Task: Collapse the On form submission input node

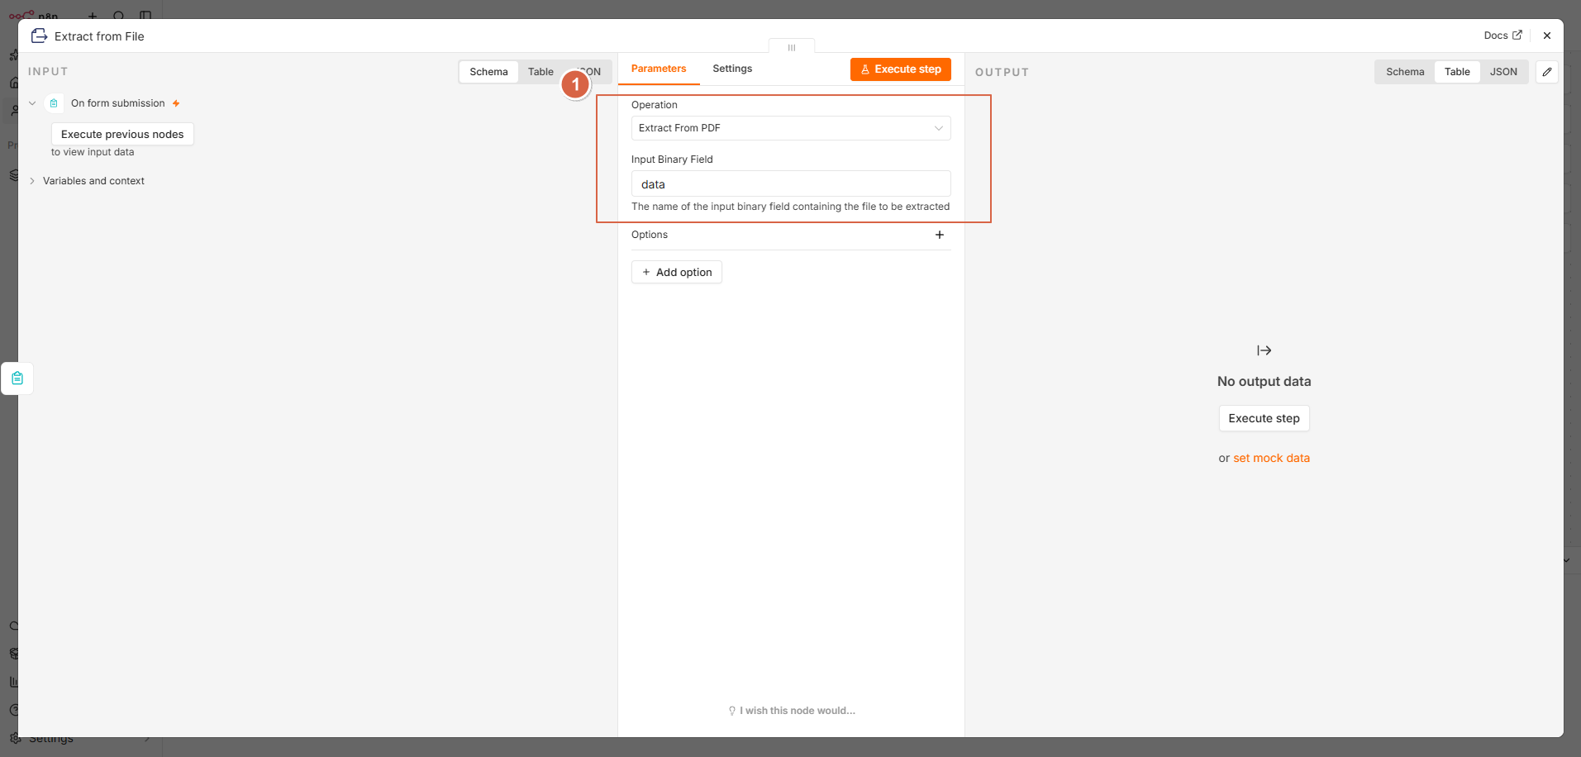Action: (32, 103)
